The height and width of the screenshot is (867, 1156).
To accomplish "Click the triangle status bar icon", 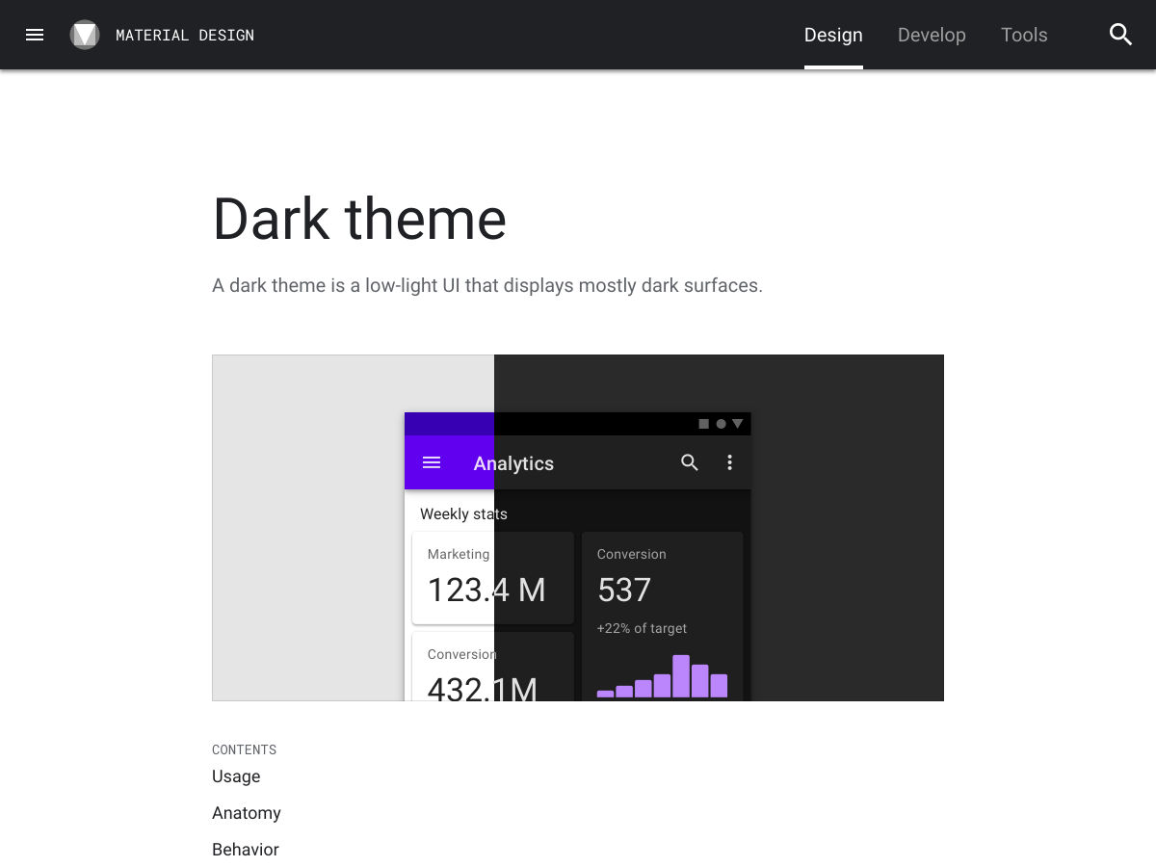I will [x=738, y=424].
